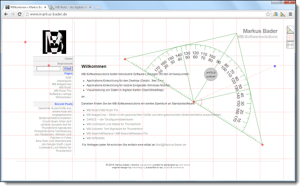Open a new browser tab
The height and width of the screenshot is (189, 303).
(98, 7)
